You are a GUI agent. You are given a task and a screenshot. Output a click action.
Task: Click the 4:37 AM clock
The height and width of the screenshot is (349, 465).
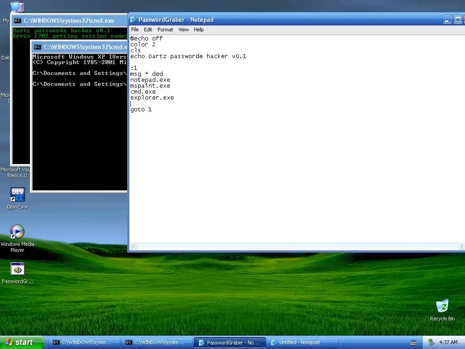tap(448, 343)
